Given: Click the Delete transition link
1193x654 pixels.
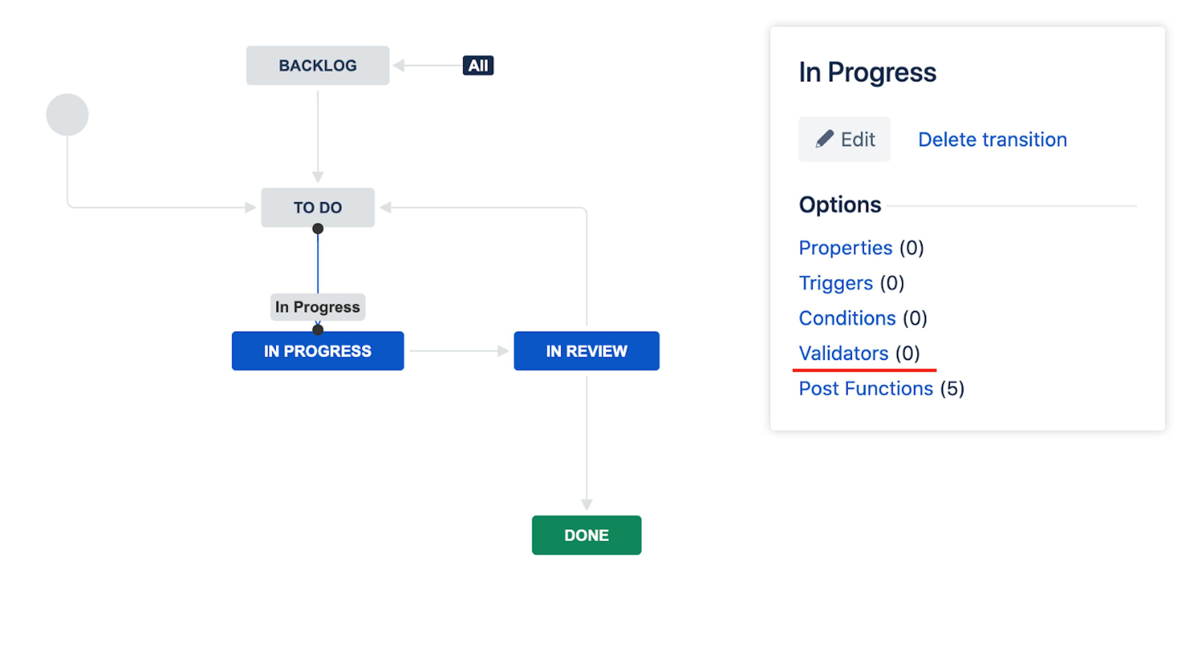Looking at the screenshot, I should [x=992, y=139].
